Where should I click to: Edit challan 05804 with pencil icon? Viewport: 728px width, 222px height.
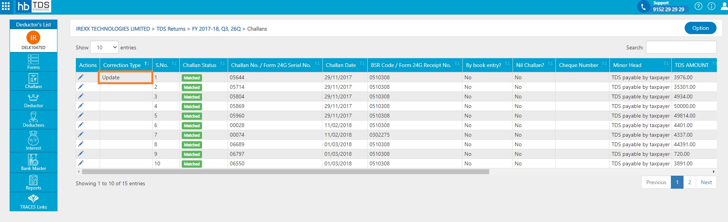pyautogui.click(x=81, y=96)
